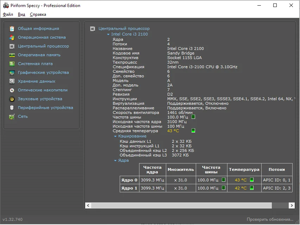
Task: Show Оперативная память details
Action: click(x=39, y=55)
